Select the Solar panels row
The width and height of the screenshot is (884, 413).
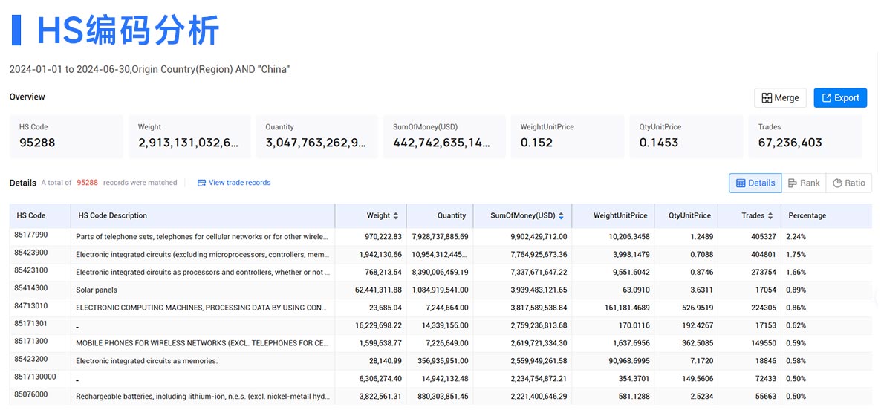coord(441,290)
